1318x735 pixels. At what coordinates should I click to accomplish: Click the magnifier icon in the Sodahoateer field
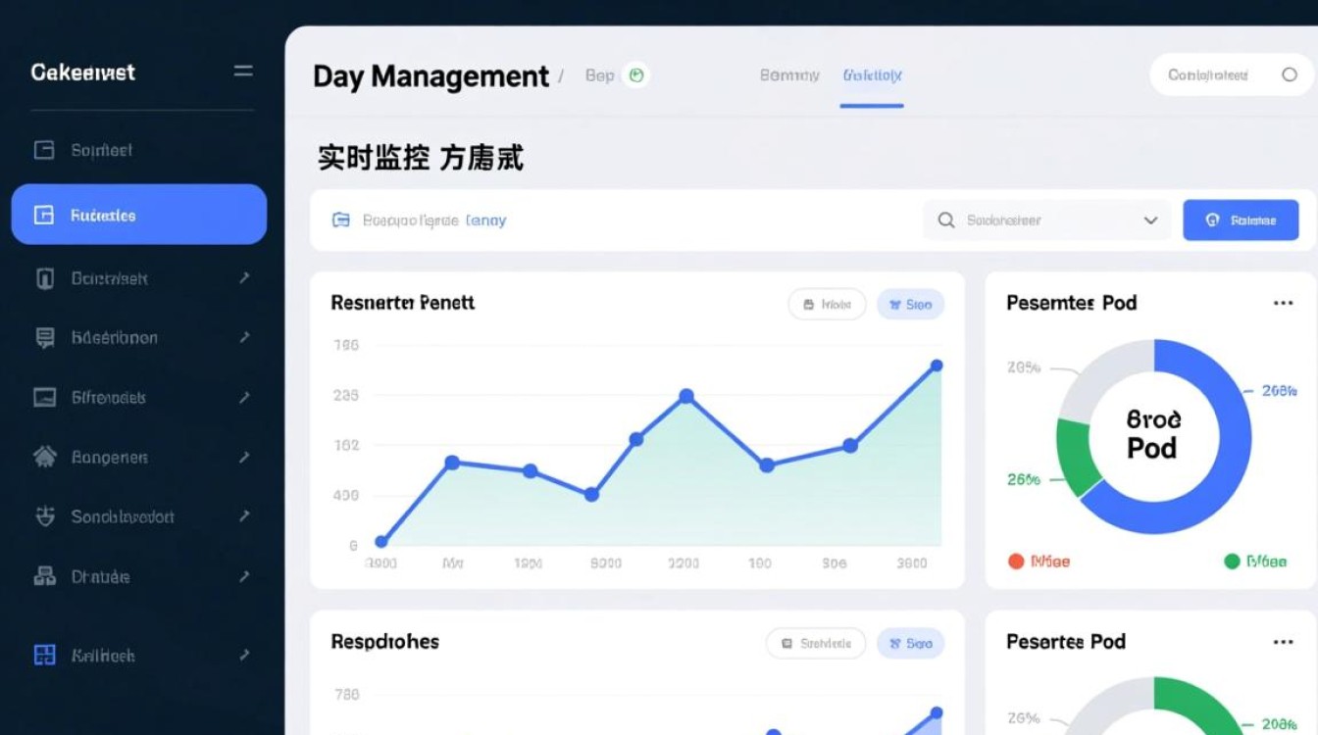[946, 220]
